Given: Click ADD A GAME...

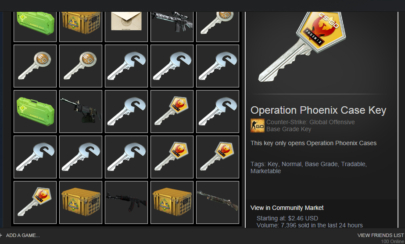Looking at the screenshot, I should click(x=23, y=235).
